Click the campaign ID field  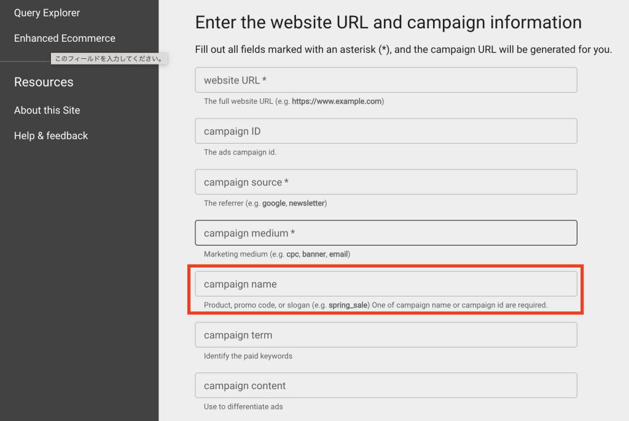coord(386,131)
